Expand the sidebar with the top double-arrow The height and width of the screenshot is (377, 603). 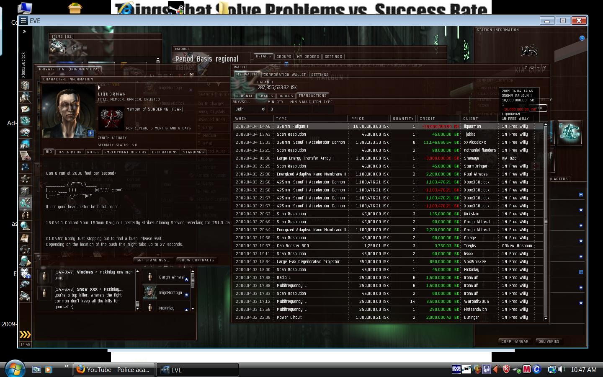tap(25, 31)
